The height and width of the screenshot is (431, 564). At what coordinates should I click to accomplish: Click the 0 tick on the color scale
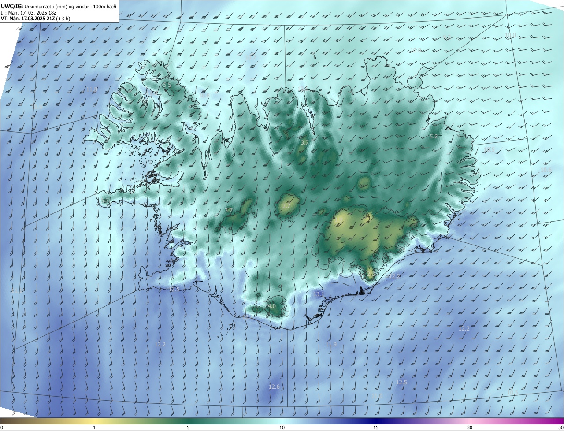click(2, 427)
